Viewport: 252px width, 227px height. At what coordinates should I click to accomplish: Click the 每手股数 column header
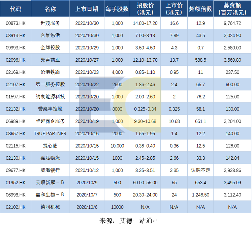117,9
